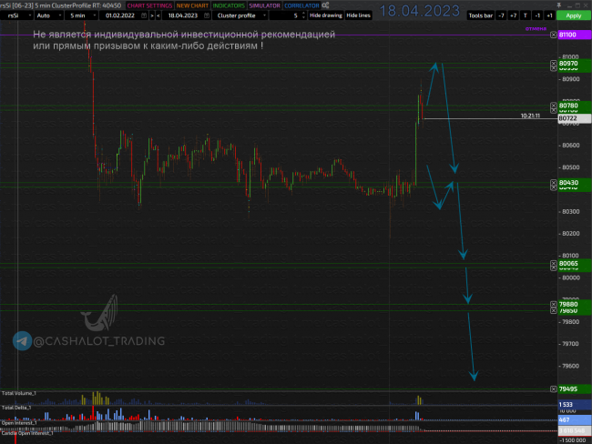Viewport: 592px width, 444px height.
Task: Open the CHART SETTINGS tab
Action: (x=149, y=5)
